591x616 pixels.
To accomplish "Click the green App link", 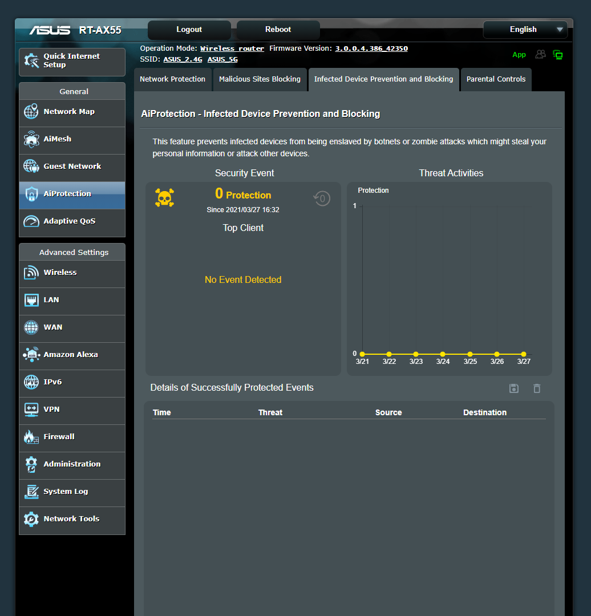I will 519,55.
